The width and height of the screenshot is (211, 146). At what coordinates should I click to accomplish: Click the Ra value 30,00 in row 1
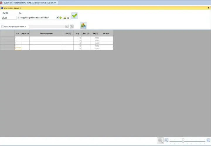point(95,38)
